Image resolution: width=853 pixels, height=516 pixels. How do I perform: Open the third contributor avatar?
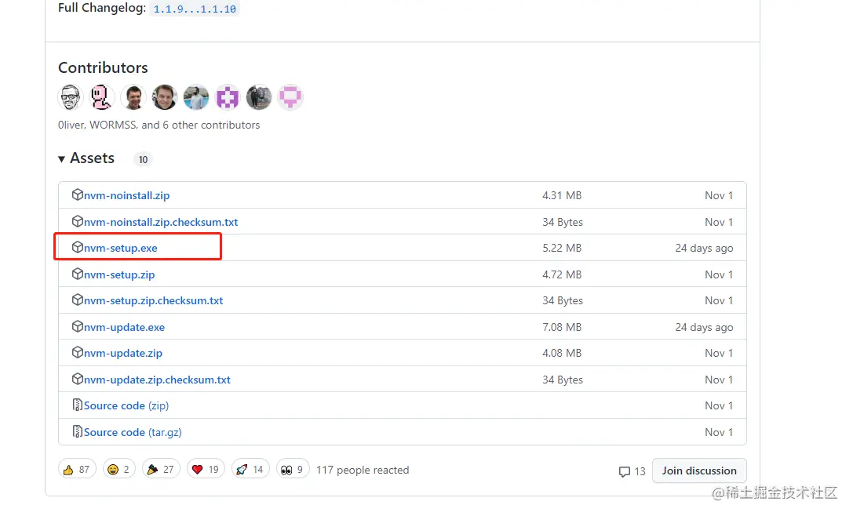(x=133, y=97)
